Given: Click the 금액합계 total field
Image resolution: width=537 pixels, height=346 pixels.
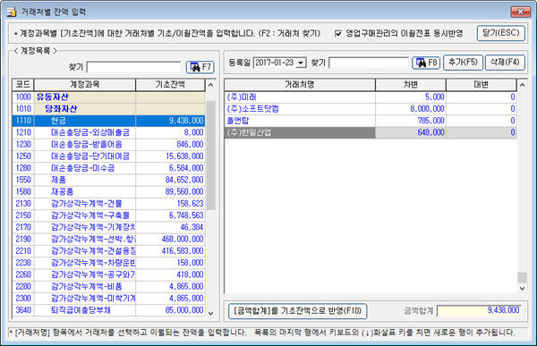Looking at the screenshot, I should pyautogui.click(x=479, y=311).
